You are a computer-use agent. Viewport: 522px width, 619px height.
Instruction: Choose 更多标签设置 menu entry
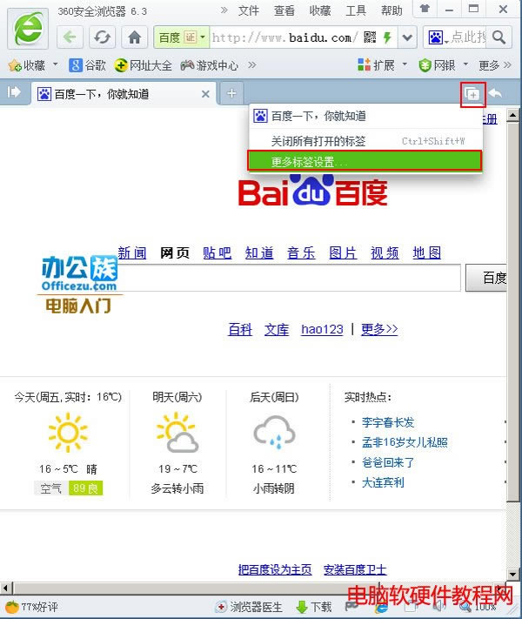[365, 161]
